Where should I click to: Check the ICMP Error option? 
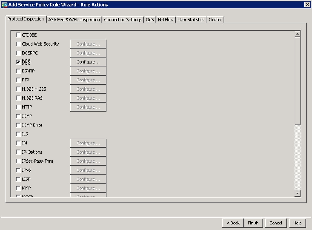pos(18,125)
